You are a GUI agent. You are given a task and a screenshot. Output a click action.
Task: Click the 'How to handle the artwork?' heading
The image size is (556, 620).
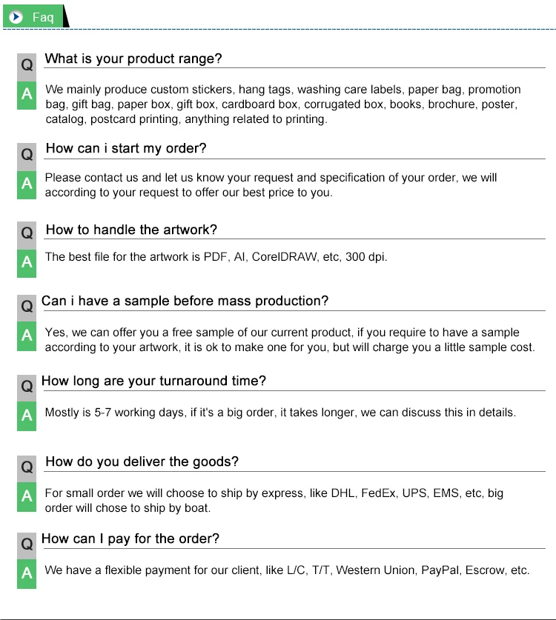(x=131, y=230)
